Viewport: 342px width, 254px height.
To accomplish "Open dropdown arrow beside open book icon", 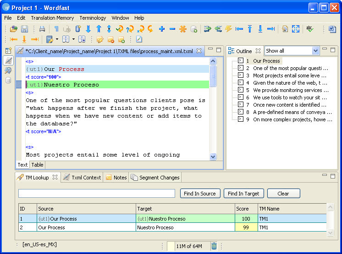I will [73, 39].
